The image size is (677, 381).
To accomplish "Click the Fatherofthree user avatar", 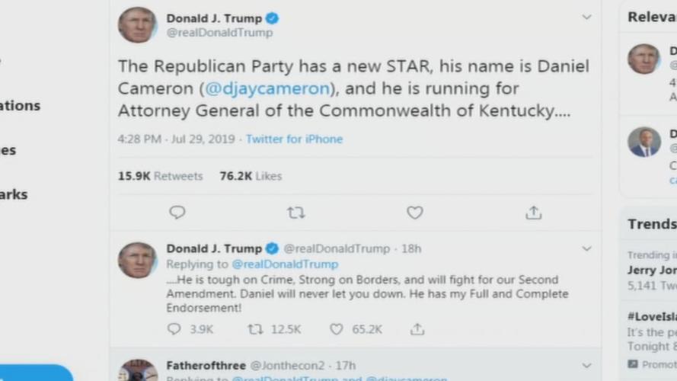I will coord(137,371).
